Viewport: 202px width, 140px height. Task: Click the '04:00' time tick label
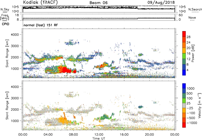48,135
